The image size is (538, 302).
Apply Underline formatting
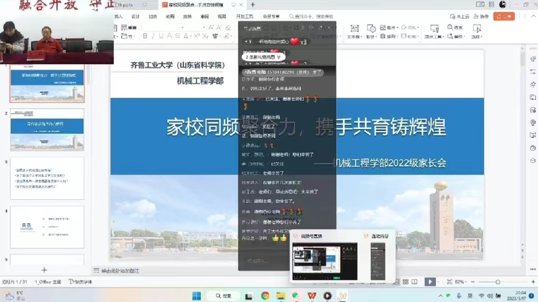(161, 37)
